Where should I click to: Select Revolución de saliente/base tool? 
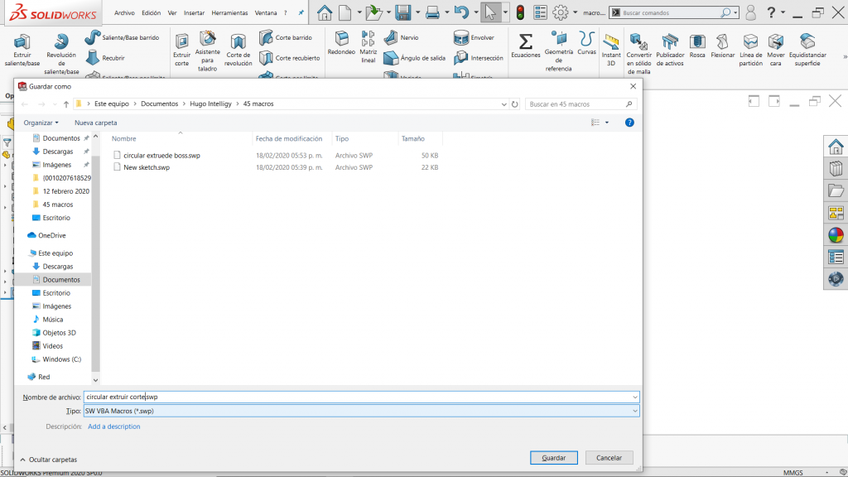61,54
